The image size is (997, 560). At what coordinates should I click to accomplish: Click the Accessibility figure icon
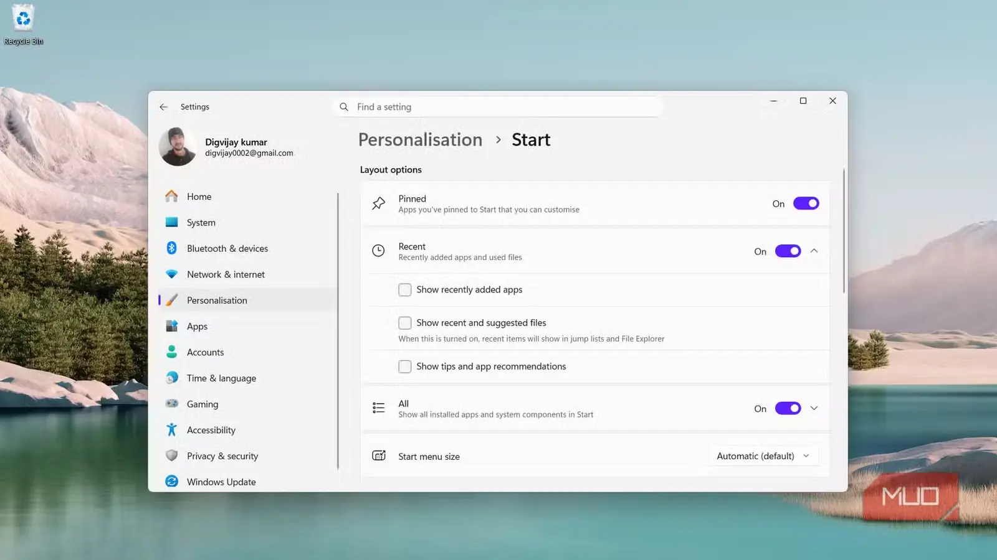pos(171,430)
